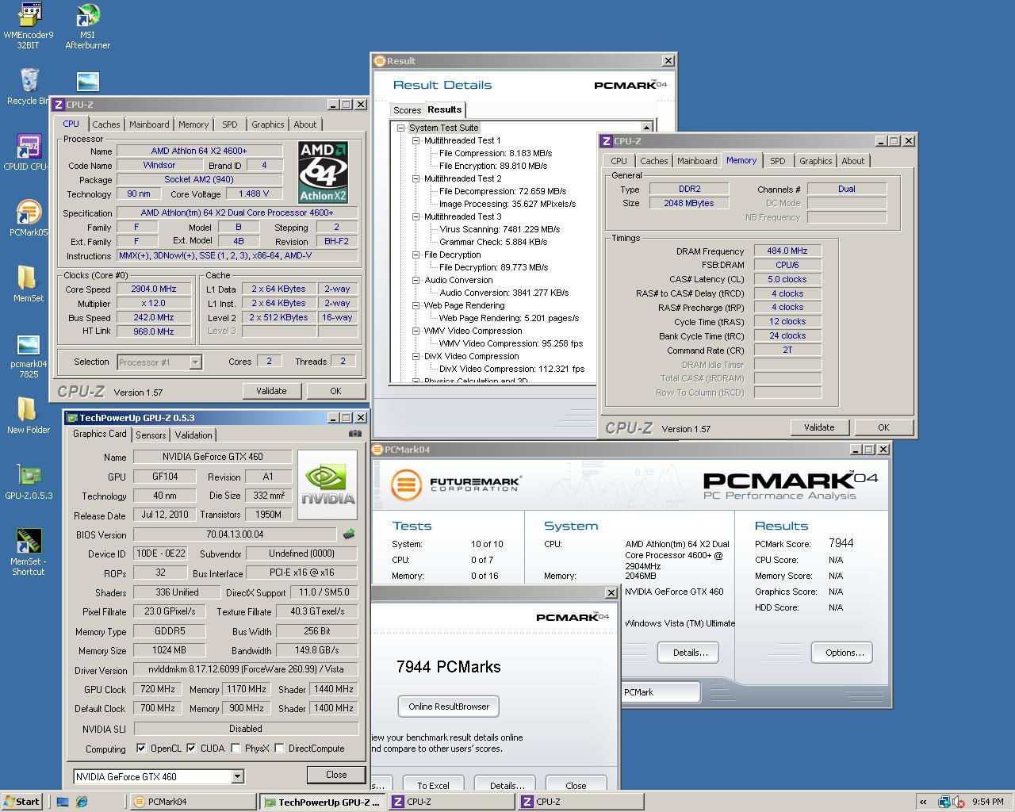Viewport: 1015px width, 812px height.
Task: Switch to Sensors tab in GPU-Z
Action: (x=151, y=435)
